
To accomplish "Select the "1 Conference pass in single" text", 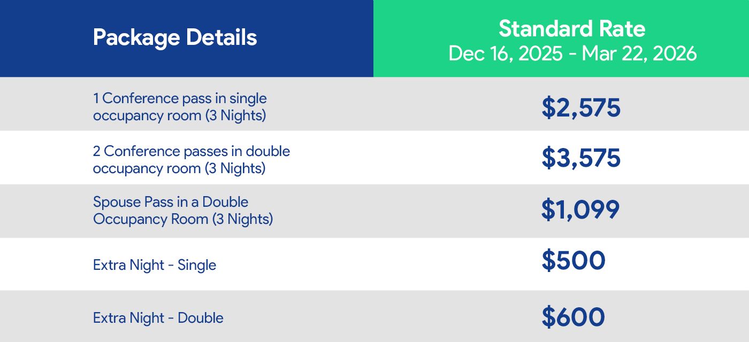I will tap(180, 98).
